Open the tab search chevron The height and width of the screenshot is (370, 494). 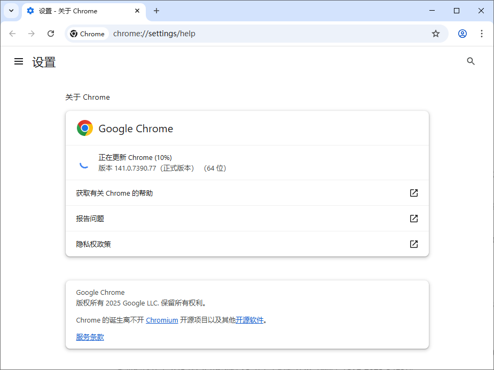pyautogui.click(x=11, y=11)
